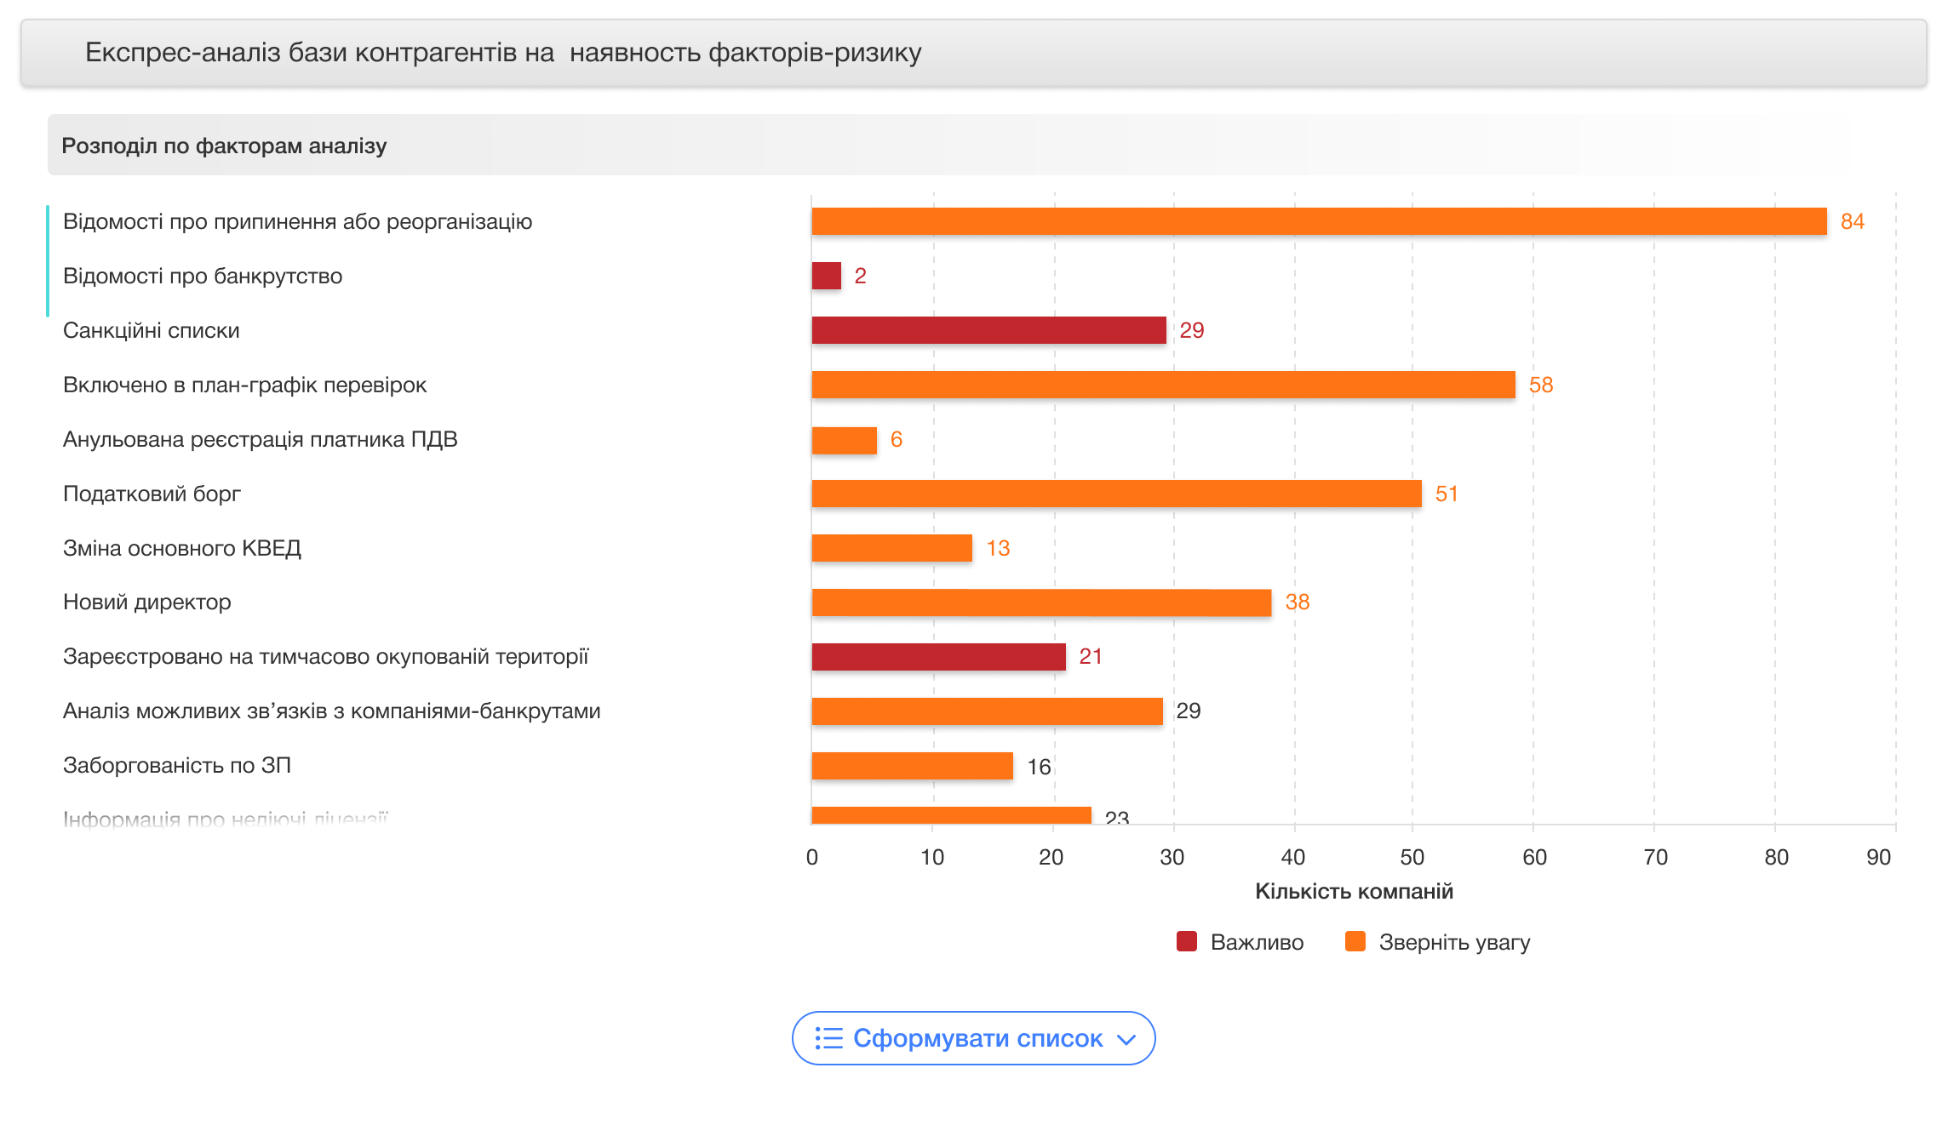The width and height of the screenshot is (1948, 1142).
Task: Click Розподіл по факторам аналізу section header
Action: (224, 146)
